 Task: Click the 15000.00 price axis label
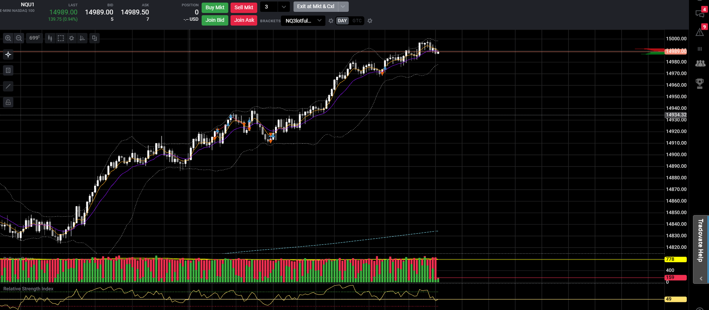point(676,39)
